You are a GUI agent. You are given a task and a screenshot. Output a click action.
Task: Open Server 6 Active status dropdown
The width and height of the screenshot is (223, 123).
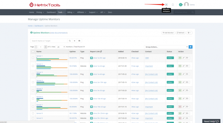[x=170, y=98]
